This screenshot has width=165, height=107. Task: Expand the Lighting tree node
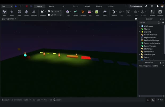[140, 32]
